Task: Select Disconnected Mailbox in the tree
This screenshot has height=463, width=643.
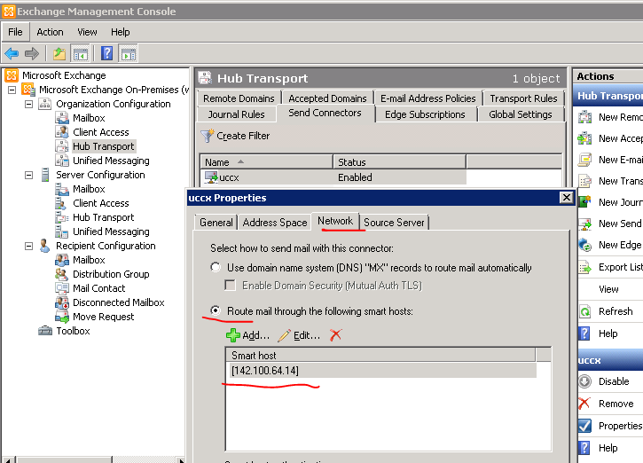Action: (119, 302)
